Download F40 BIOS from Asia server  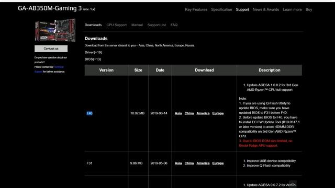click(178, 113)
